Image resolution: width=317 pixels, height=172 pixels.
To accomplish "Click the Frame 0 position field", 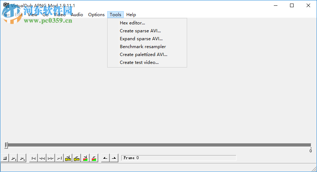I will 178,158.
